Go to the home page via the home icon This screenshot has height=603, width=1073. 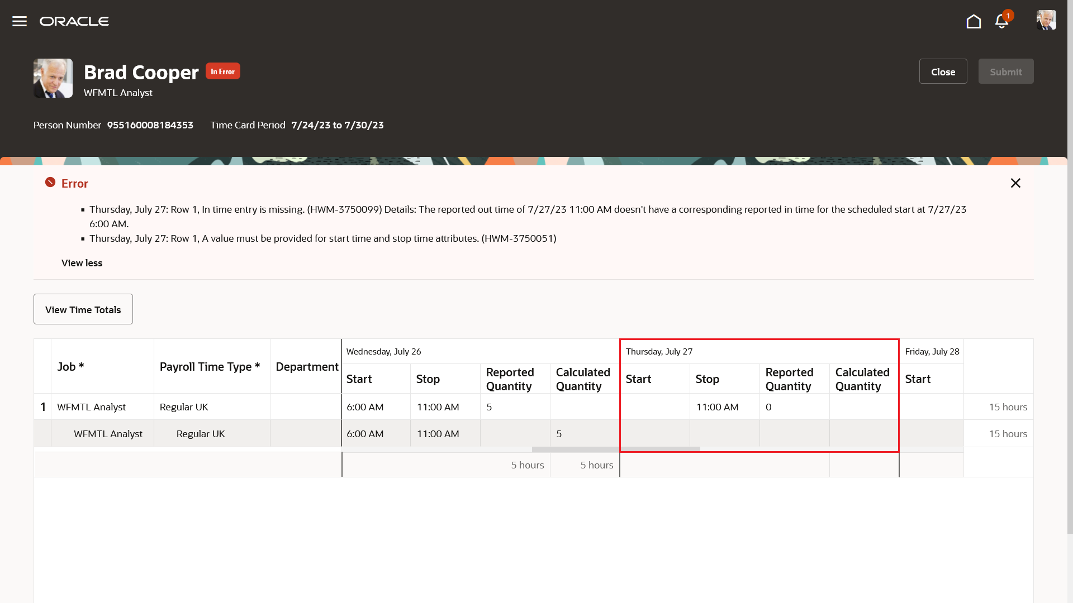[x=974, y=21]
